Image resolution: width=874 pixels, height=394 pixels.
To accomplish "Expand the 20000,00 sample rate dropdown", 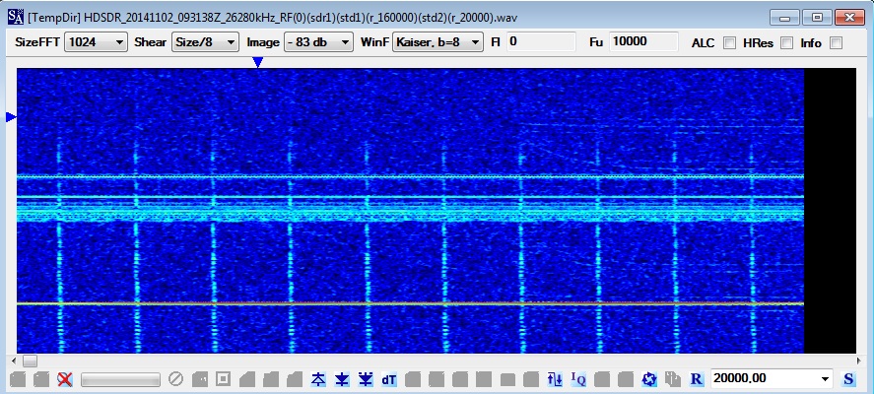I will [x=826, y=379].
